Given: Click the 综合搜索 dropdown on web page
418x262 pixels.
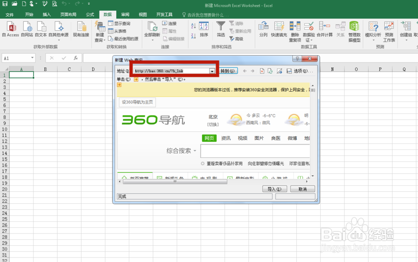Looking at the screenshot, I should [x=181, y=151].
